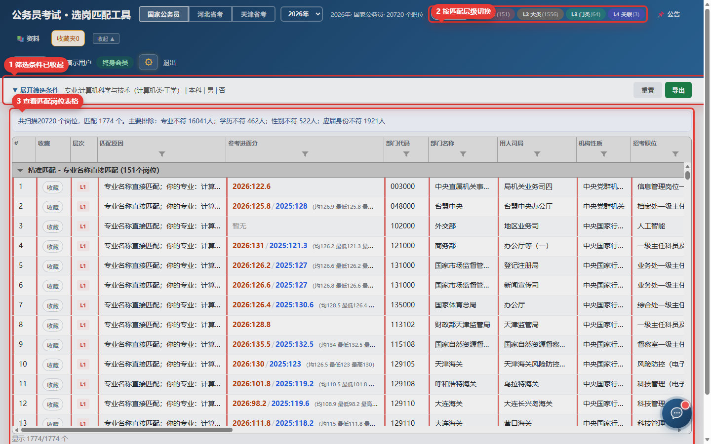
Task: Open the 资料 resources icon
Action: point(20,38)
